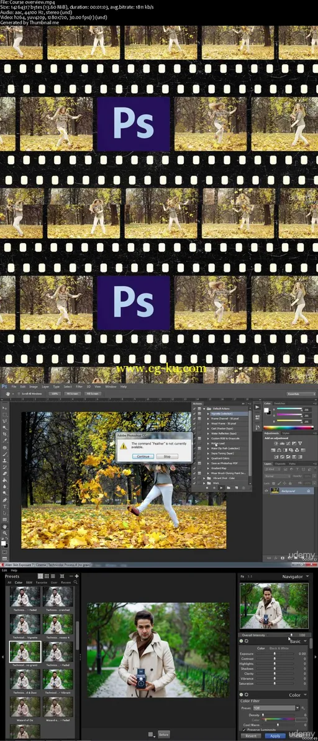318x741 pixels.
Task: Open the Exposure app Help menu
Action: [x=14, y=571]
